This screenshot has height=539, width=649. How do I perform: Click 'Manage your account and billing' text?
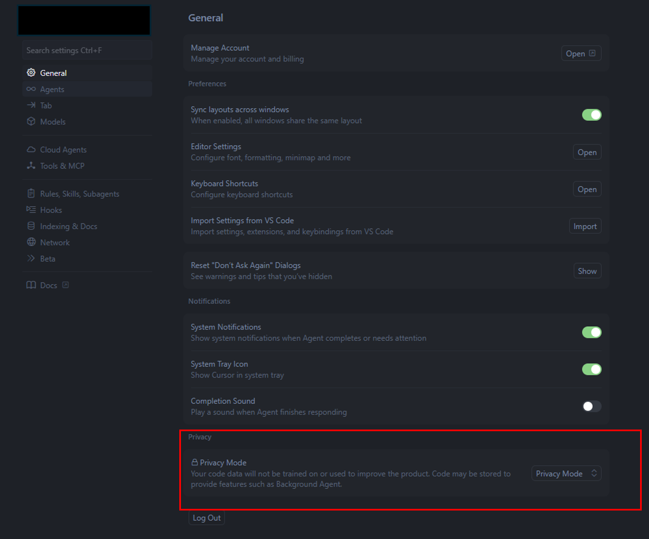click(x=247, y=59)
